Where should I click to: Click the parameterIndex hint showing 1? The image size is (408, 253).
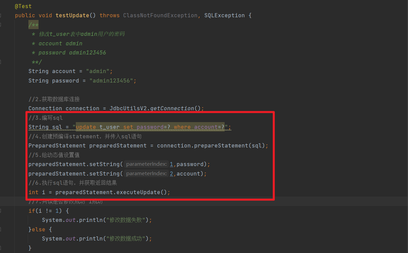146,164
